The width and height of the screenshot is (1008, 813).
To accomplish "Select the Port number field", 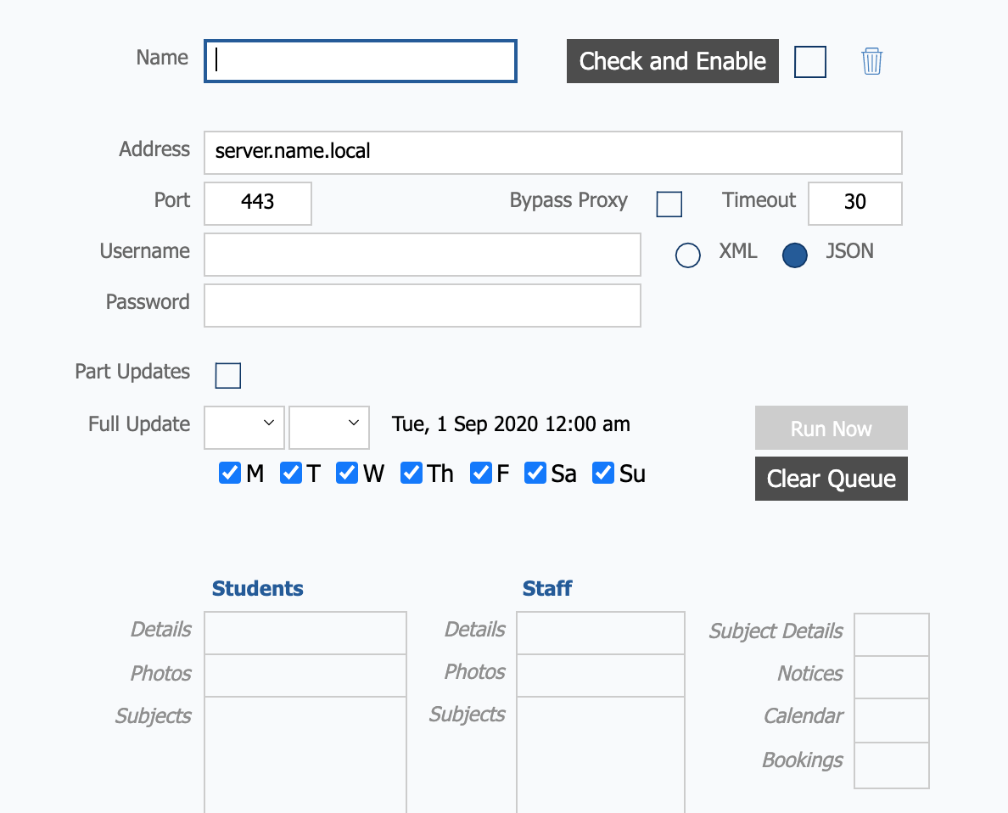I will [258, 204].
